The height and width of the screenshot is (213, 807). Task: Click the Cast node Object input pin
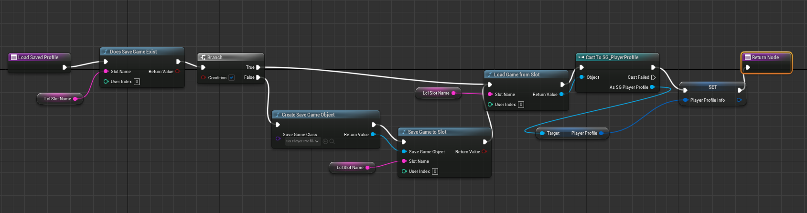[x=581, y=77]
